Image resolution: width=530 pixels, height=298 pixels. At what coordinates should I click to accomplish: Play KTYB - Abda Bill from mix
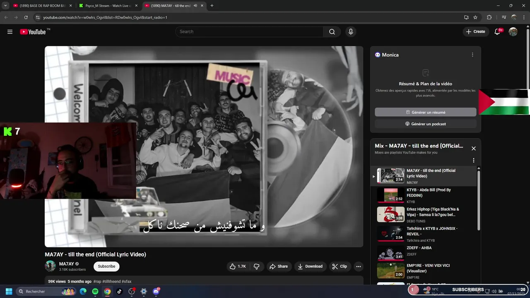click(x=424, y=195)
